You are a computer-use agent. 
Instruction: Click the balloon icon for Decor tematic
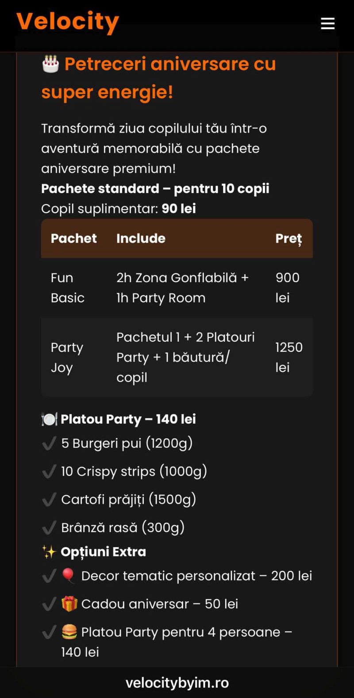coord(69,576)
